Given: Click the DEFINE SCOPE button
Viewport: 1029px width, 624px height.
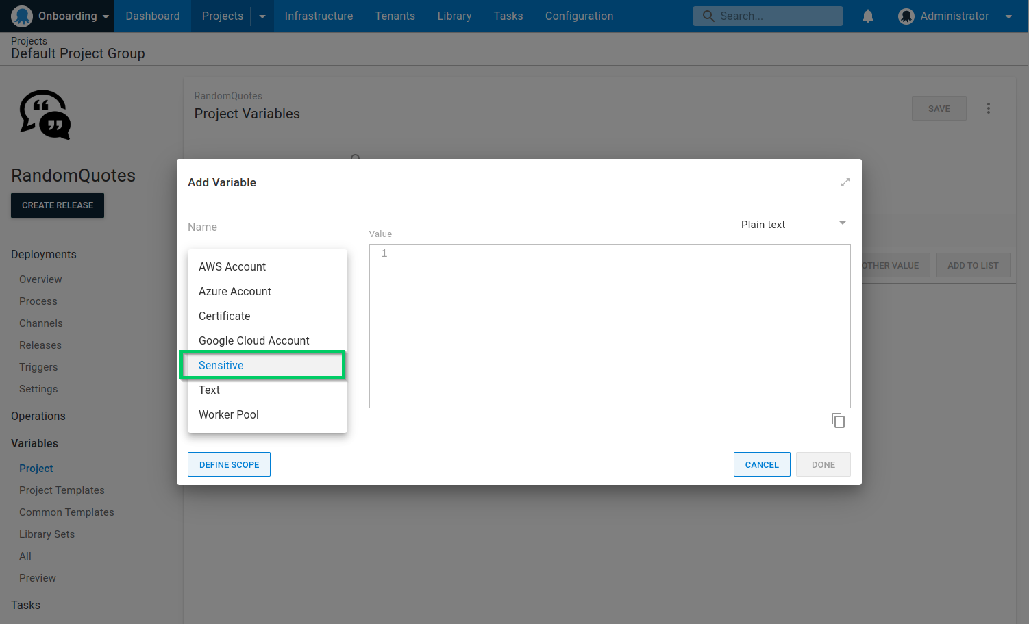Looking at the screenshot, I should [x=229, y=464].
